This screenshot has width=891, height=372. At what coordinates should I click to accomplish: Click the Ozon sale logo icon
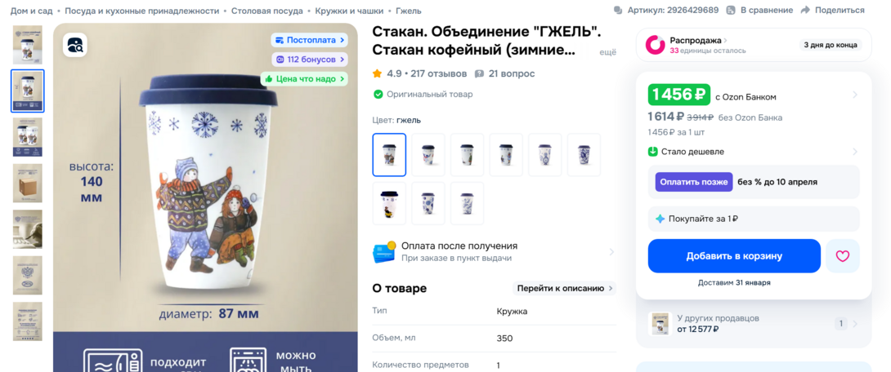(x=656, y=45)
